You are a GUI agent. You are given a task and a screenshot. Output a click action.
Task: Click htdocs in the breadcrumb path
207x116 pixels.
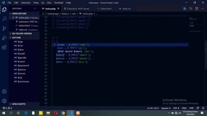65,14
